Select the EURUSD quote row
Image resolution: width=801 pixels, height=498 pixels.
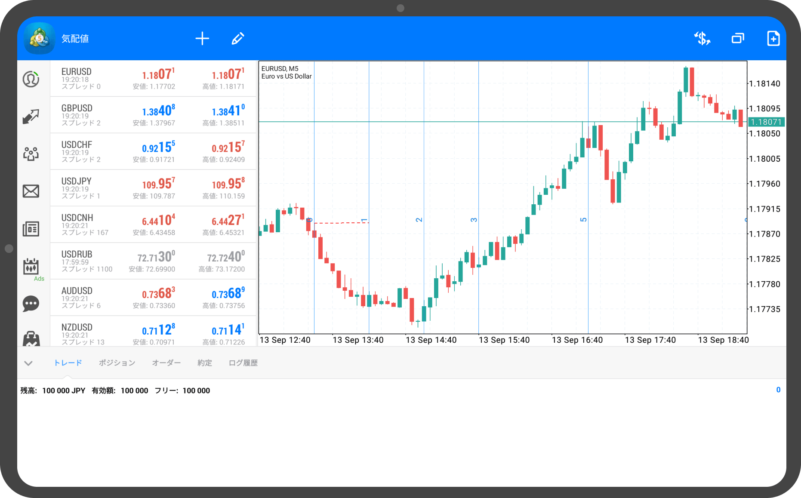(153, 78)
